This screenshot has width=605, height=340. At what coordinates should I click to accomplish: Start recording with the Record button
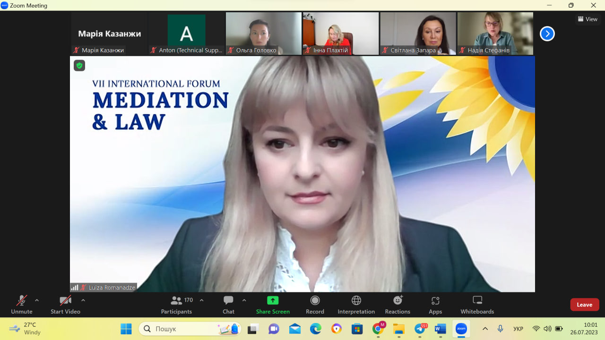315,305
